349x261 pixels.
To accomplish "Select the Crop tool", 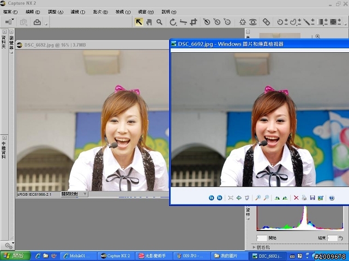I will [x=194, y=22].
